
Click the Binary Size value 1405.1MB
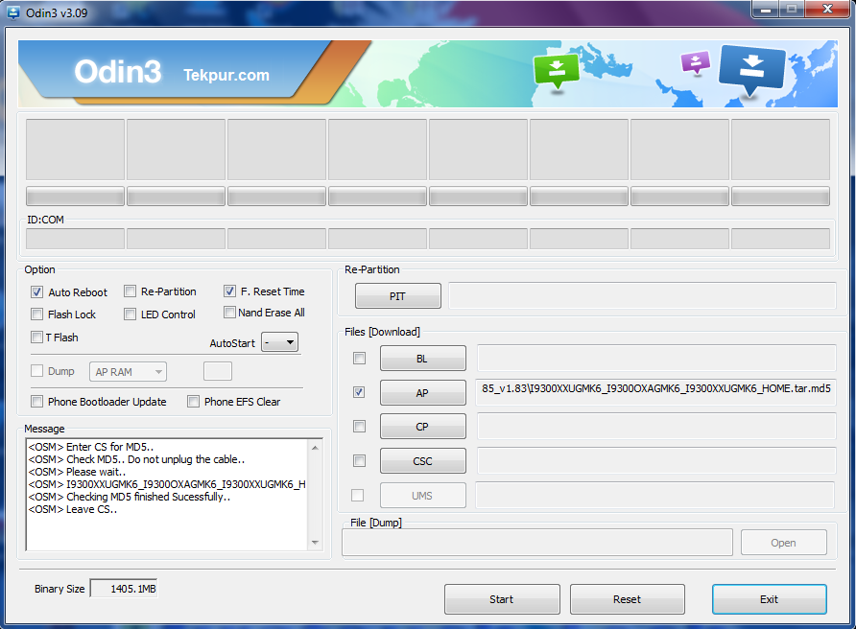[x=124, y=589]
